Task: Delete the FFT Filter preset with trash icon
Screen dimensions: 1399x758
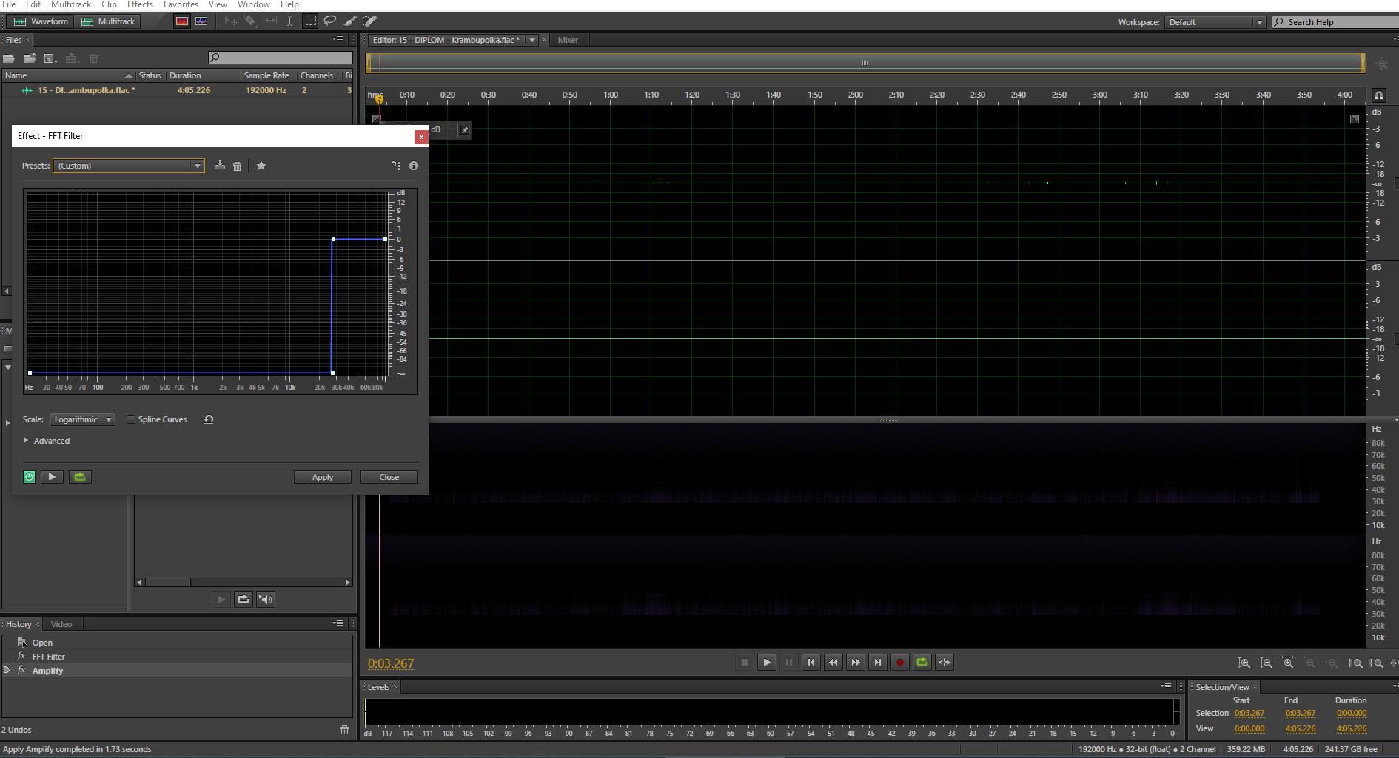Action: coord(238,166)
